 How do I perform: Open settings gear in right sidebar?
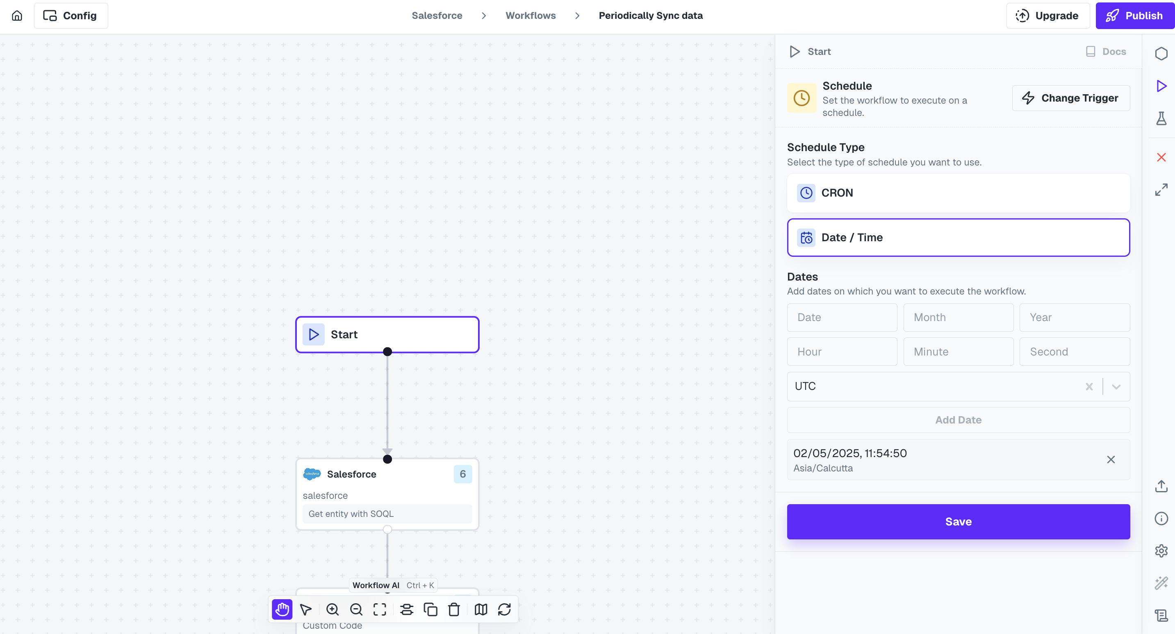point(1161,550)
